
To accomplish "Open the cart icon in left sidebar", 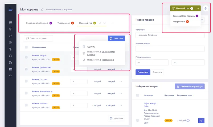I will 10,29.
